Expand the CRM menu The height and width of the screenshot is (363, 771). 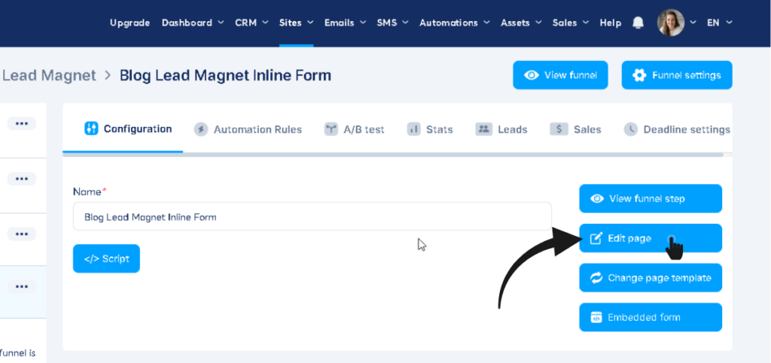[251, 23]
